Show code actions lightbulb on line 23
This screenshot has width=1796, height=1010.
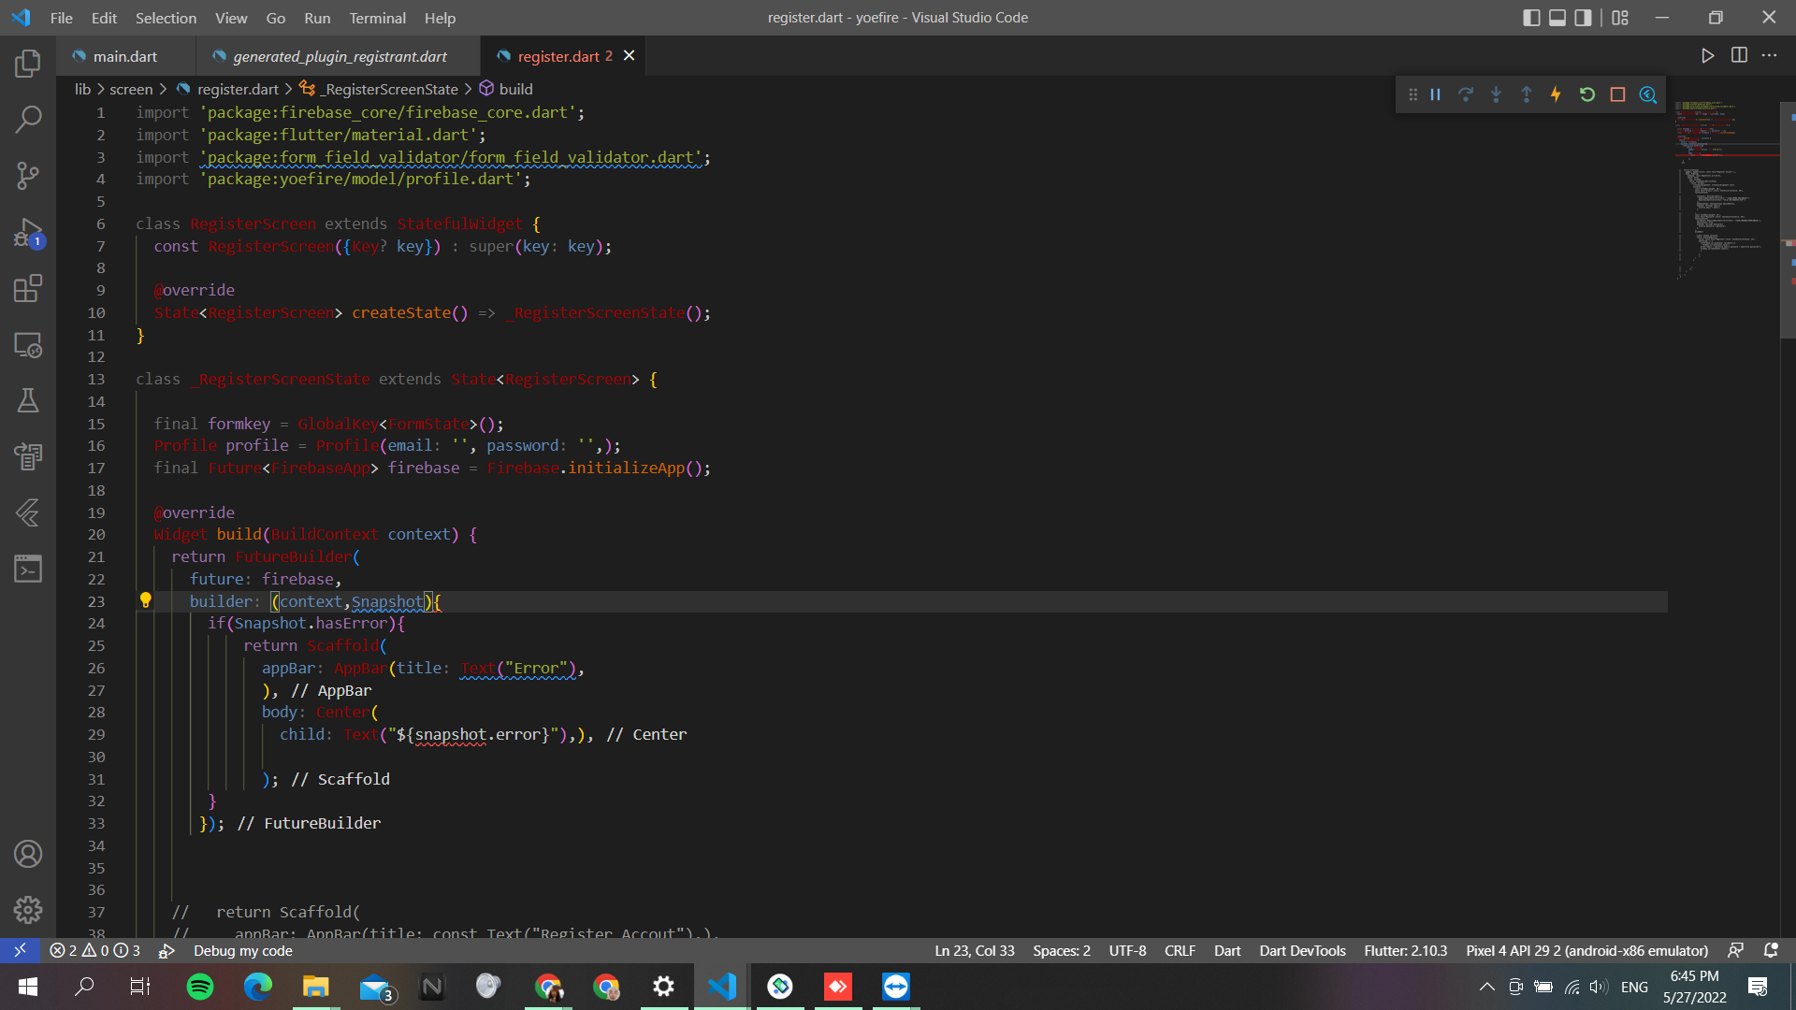[x=146, y=600]
